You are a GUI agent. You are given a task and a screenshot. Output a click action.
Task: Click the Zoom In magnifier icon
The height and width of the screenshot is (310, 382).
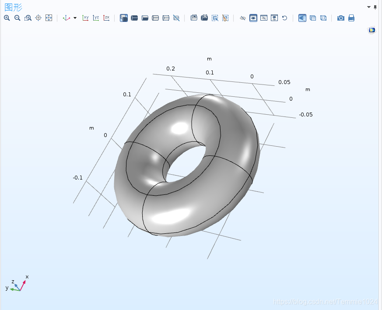pyautogui.click(x=7, y=18)
